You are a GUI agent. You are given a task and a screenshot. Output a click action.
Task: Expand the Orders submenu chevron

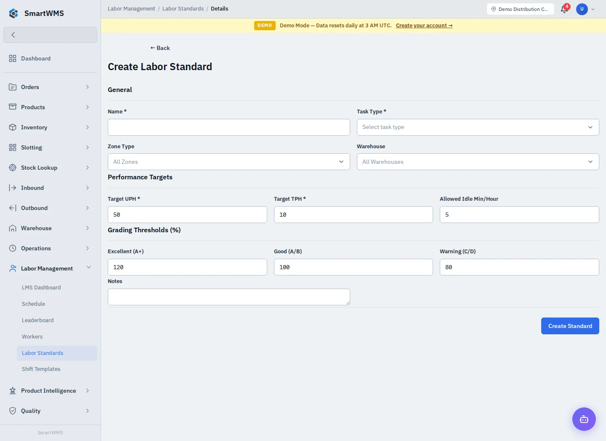click(88, 87)
